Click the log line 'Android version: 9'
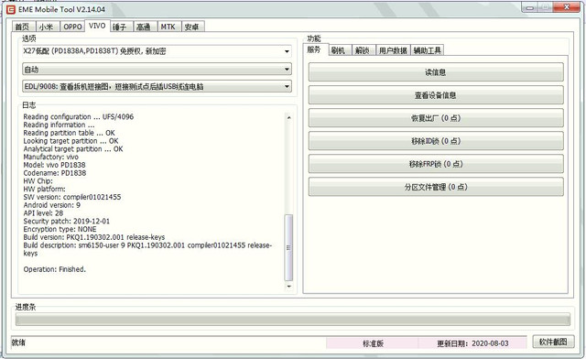 (x=51, y=205)
